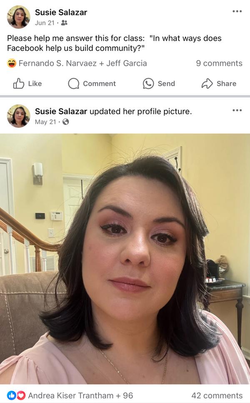Screen dimensions: 250x403
Task: Open Susie Salazar's avatar on the May 21 post
Action: [18, 116]
